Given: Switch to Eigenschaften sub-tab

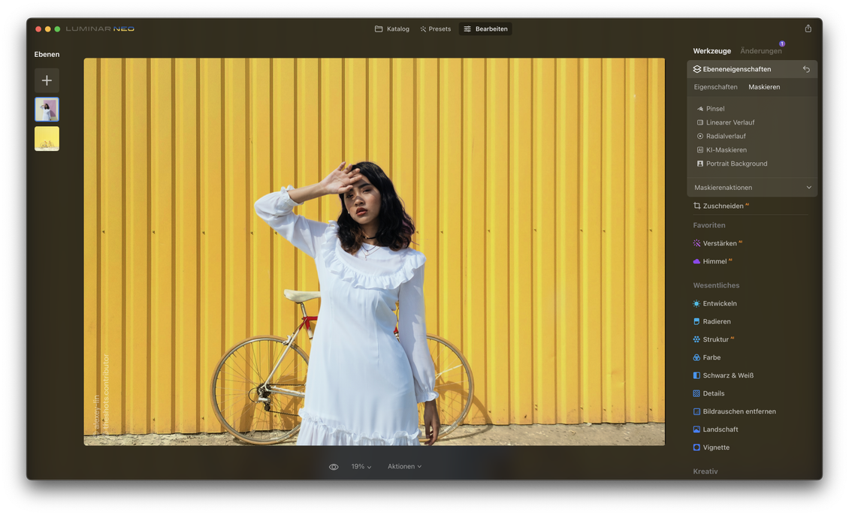Looking at the screenshot, I should coord(715,87).
